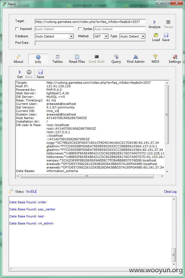Screen dimensions: 185x278
Task: Open the Cmd Shell icon
Action: tap(97, 57)
